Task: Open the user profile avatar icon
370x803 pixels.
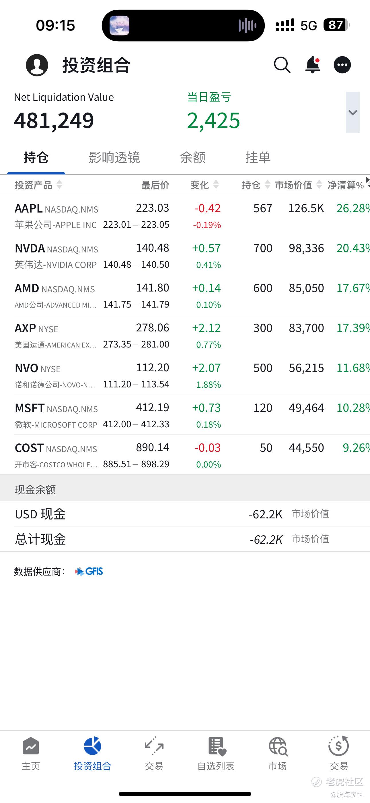Action: 37,65
